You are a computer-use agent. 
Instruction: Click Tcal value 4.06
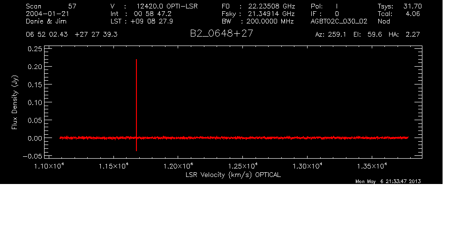(x=413, y=14)
